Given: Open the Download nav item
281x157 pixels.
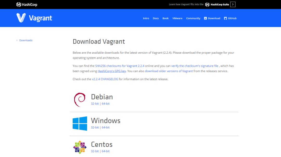Looking at the screenshot, I should pos(212,18).
